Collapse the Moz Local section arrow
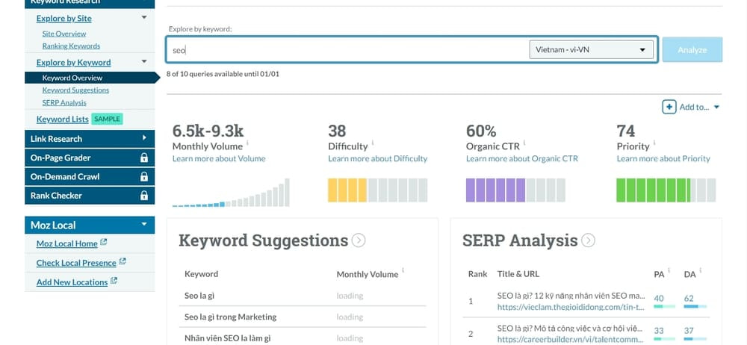747x345 pixels. click(144, 224)
